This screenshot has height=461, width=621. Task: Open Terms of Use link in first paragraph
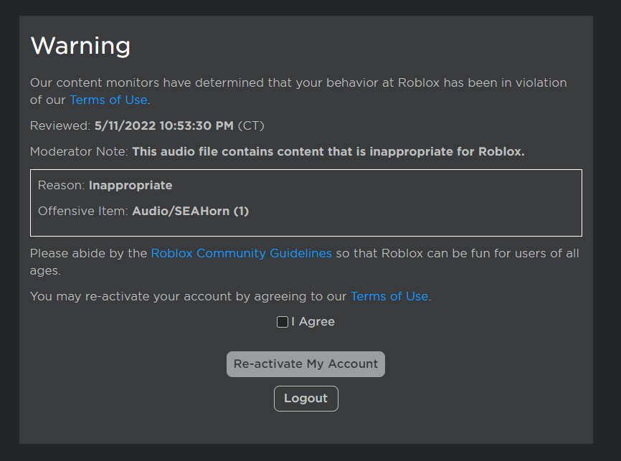tap(108, 100)
